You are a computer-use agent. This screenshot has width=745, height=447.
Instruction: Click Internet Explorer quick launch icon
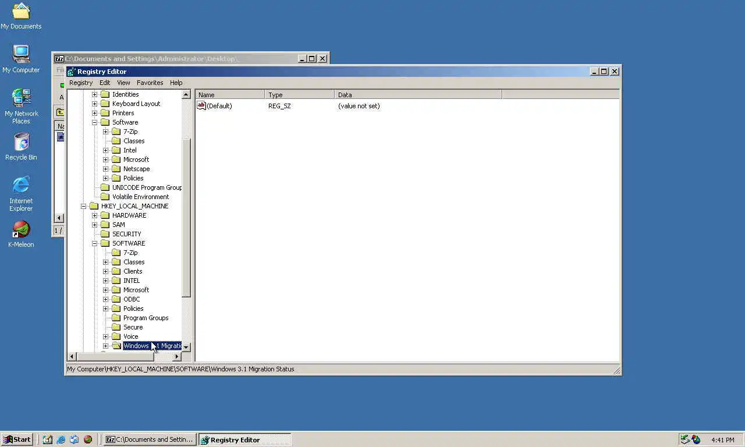[61, 440]
